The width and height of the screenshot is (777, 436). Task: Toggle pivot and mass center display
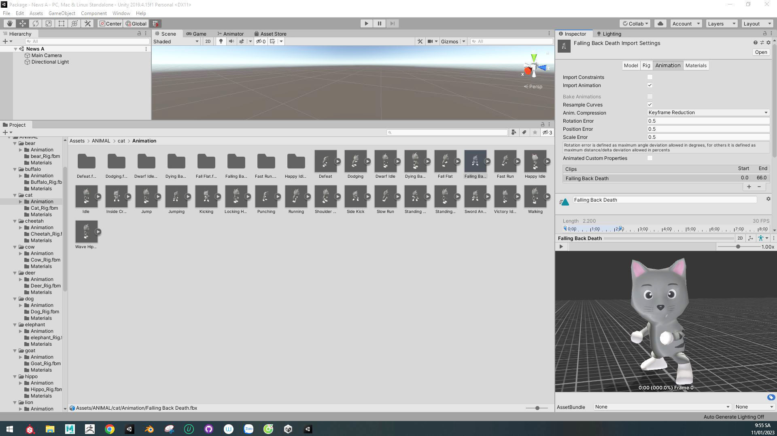tap(751, 238)
